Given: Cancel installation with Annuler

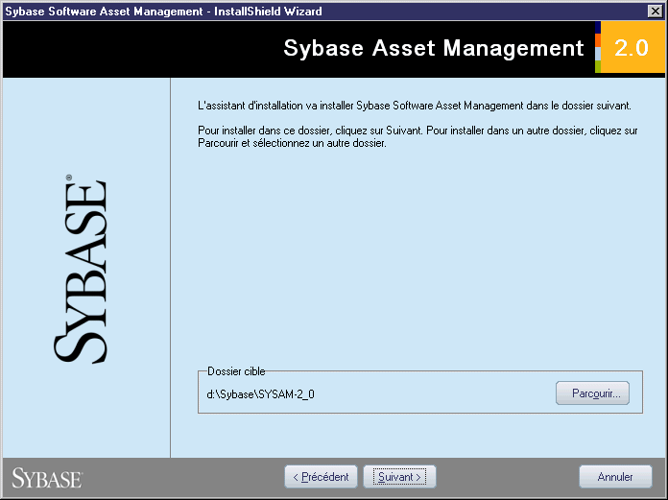Looking at the screenshot, I should (x=615, y=477).
